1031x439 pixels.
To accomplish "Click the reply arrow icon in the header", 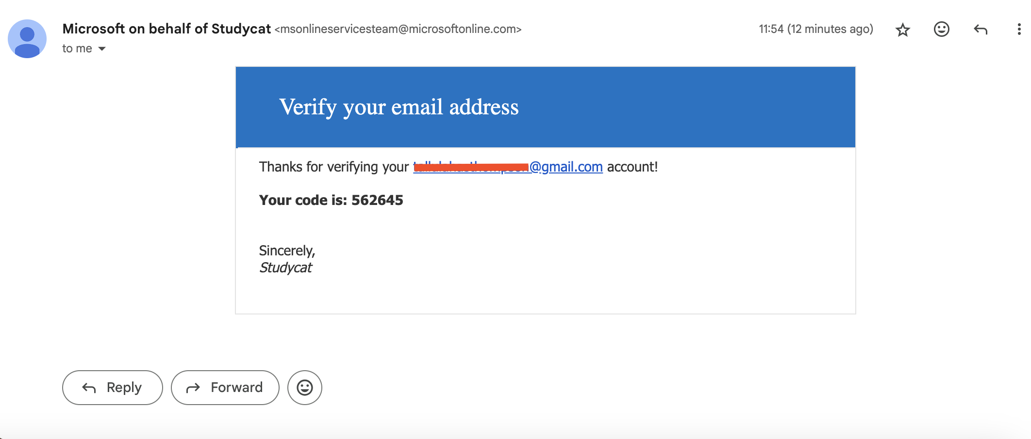I will pos(981,30).
